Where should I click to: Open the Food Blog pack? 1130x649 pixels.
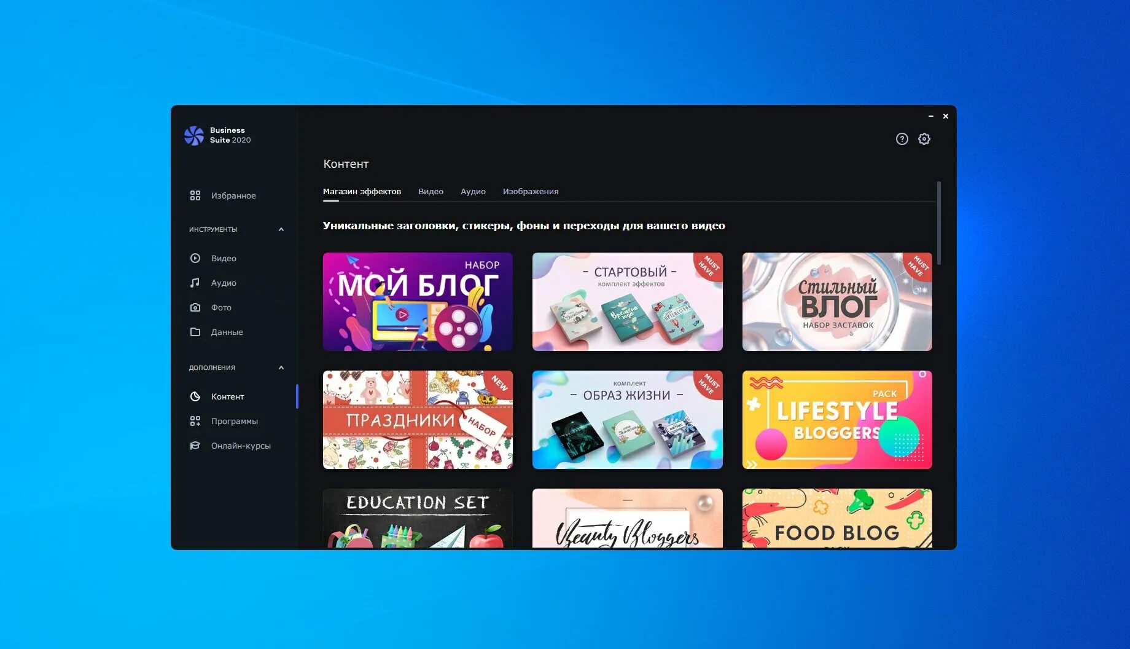pyautogui.click(x=837, y=518)
